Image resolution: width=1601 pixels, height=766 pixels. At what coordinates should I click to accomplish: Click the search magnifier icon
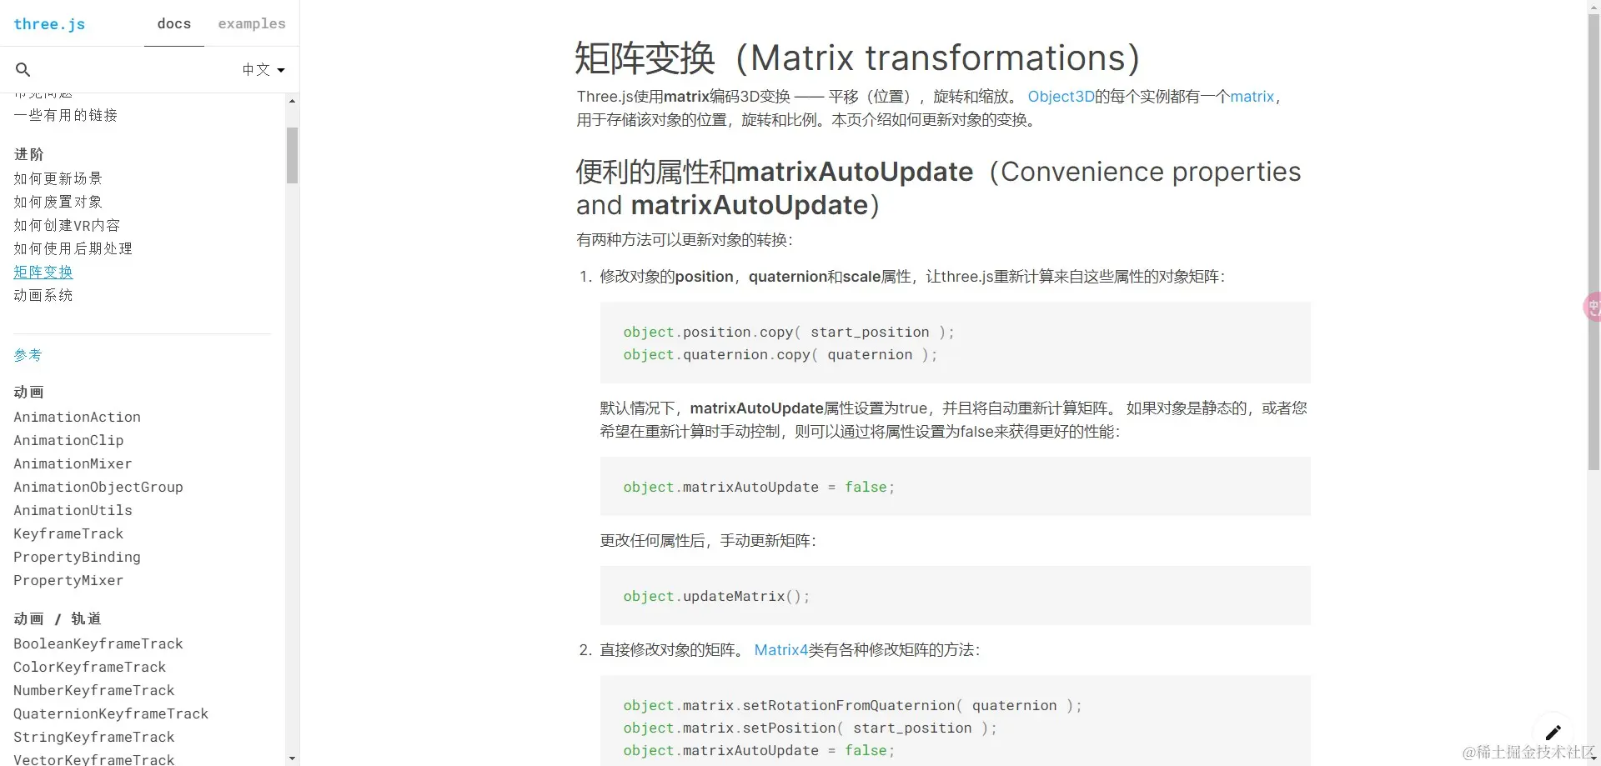[23, 70]
